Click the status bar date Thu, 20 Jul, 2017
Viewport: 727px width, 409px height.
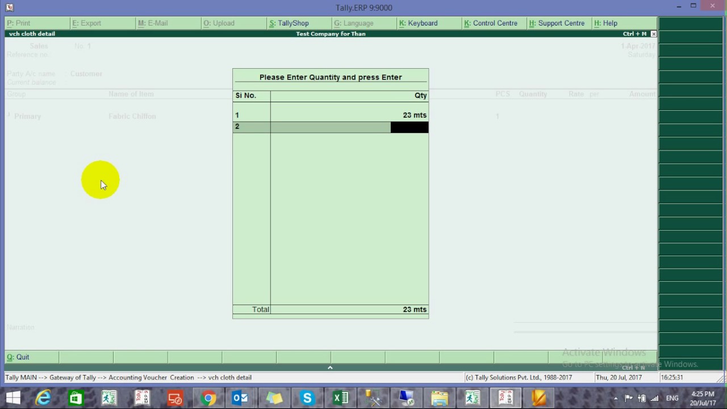(x=619, y=378)
